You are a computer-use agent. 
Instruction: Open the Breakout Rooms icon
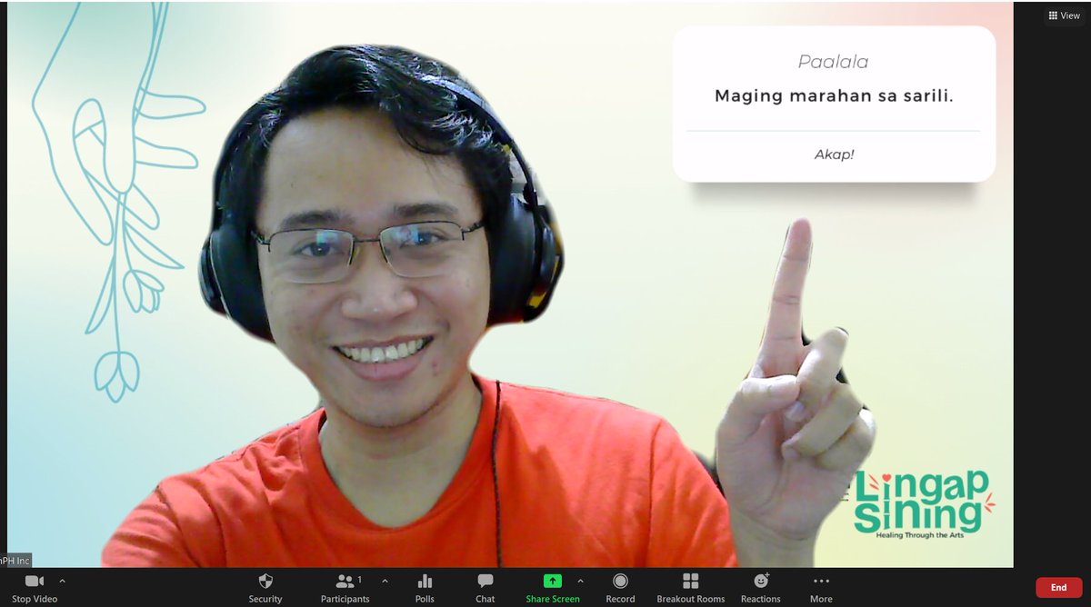[x=691, y=581]
